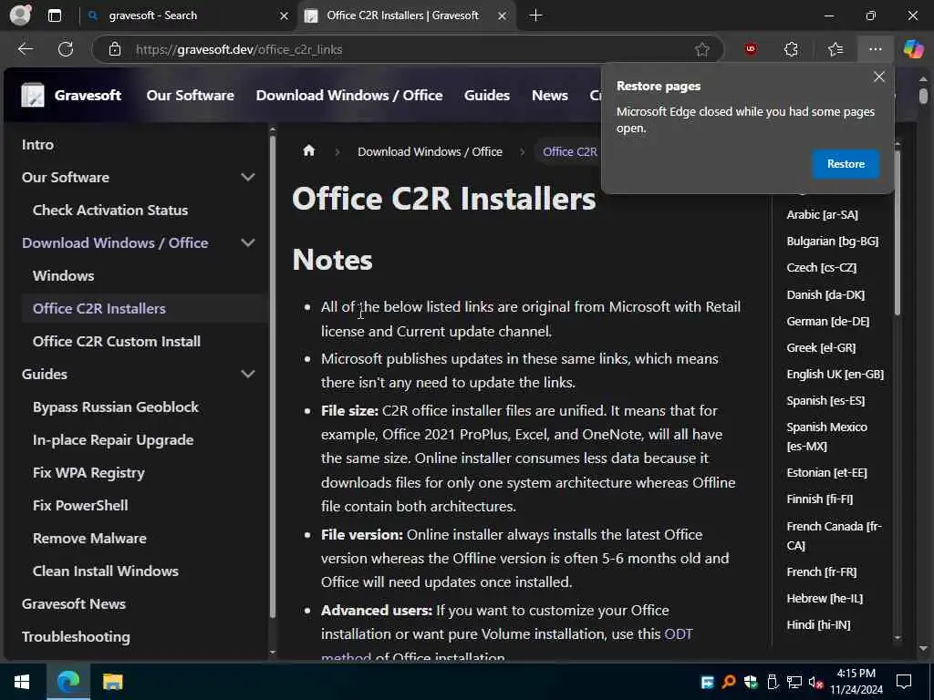
Task: Open the Copilot icon
Action: [x=913, y=49]
